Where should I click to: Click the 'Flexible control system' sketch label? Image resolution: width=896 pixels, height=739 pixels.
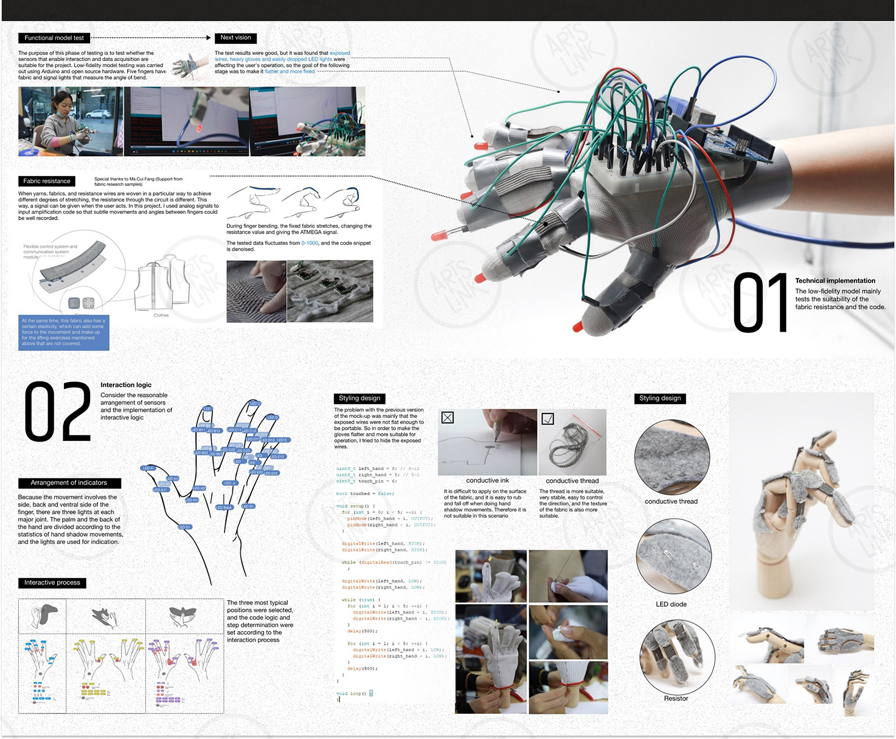click(50, 252)
